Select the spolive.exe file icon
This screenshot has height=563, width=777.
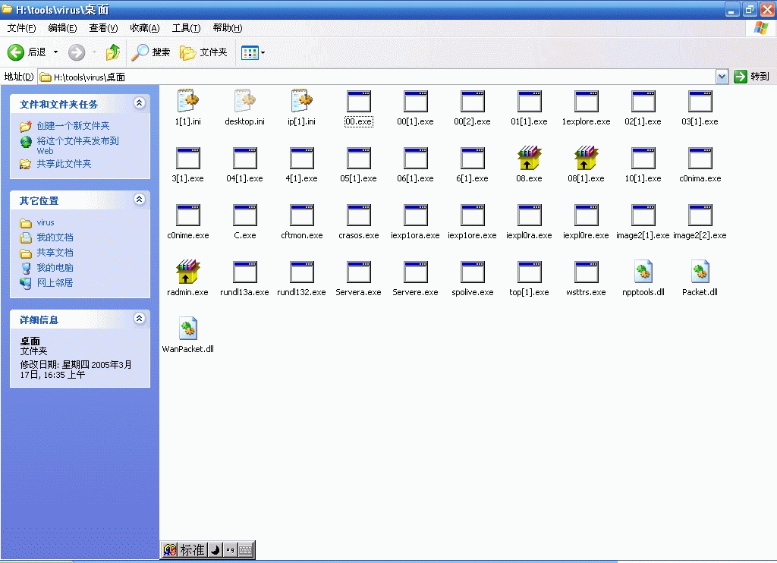[473, 272]
